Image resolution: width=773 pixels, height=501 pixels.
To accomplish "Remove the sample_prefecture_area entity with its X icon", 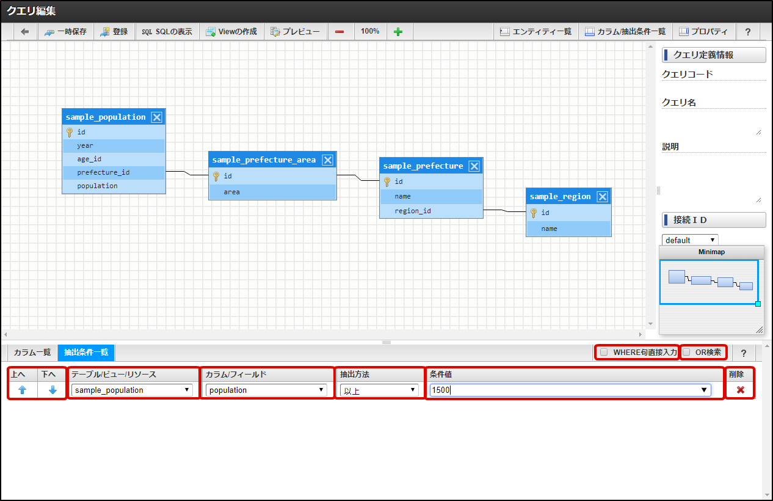I will point(328,160).
